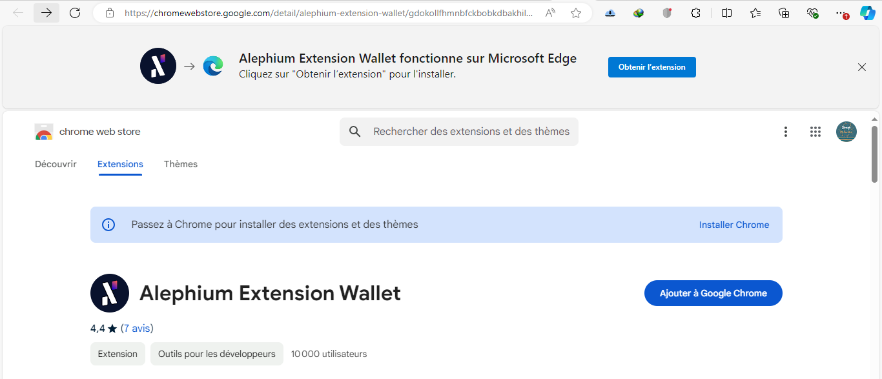The width and height of the screenshot is (882, 379).
Task: Open the Favorites list icon
Action: tap(755, 13)
